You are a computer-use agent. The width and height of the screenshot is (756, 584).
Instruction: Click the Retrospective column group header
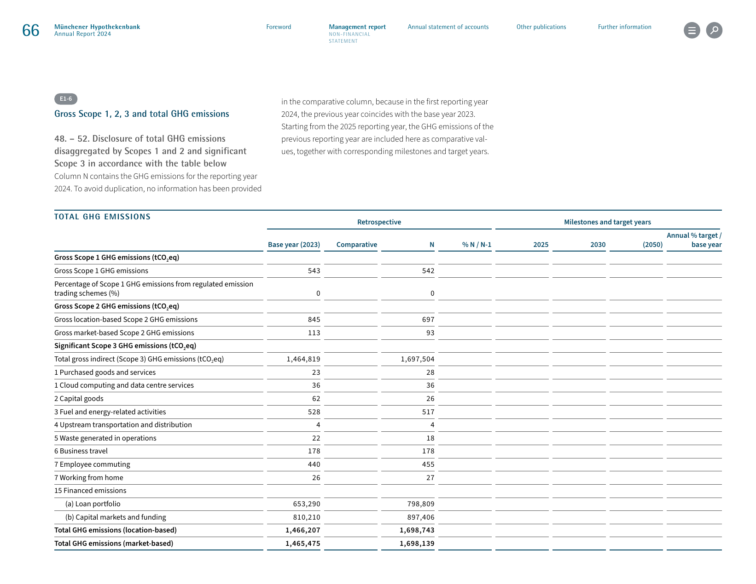[x=379, y=222]
